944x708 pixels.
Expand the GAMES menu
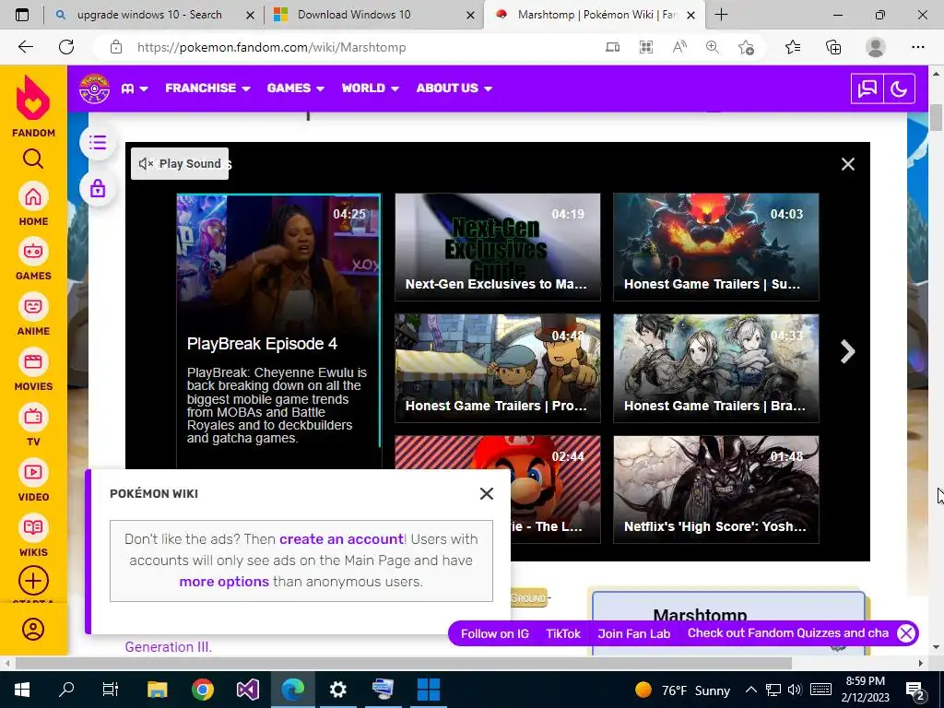296,88
